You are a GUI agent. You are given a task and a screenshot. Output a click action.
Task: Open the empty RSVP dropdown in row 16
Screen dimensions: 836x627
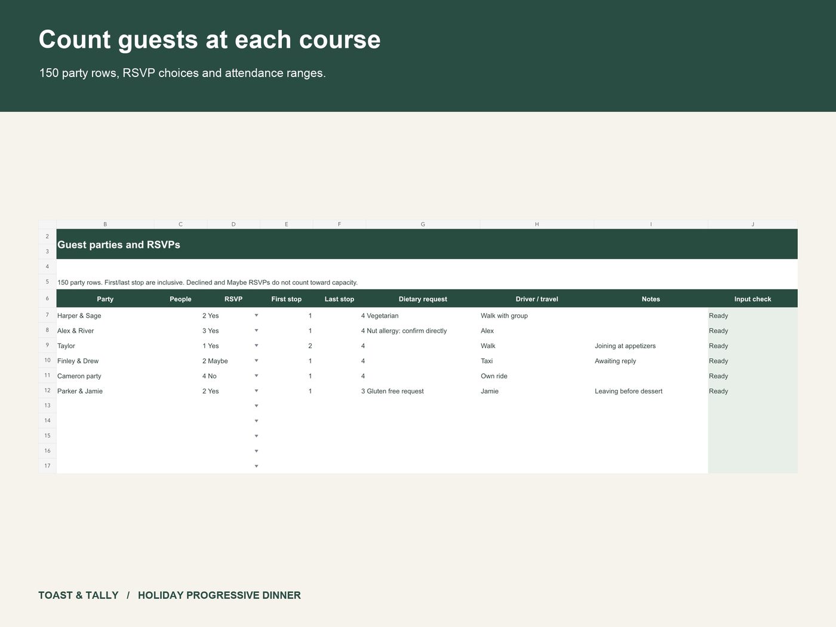(x=256, y=451)
